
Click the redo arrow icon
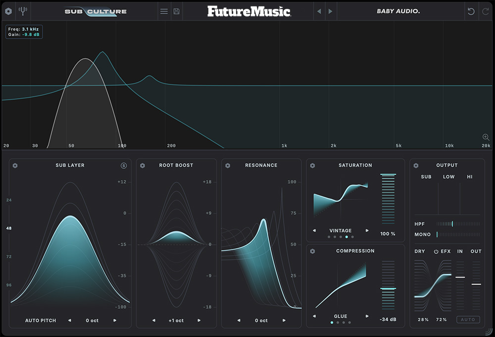485,11
